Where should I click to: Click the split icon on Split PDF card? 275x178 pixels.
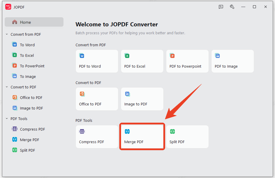[x=172, y=131]
